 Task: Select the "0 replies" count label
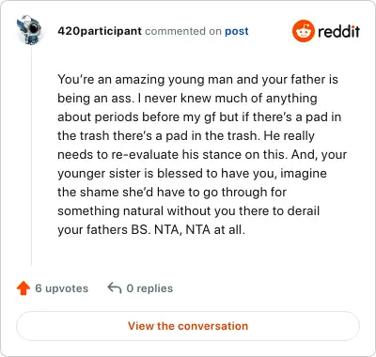[x=149, y=288]
